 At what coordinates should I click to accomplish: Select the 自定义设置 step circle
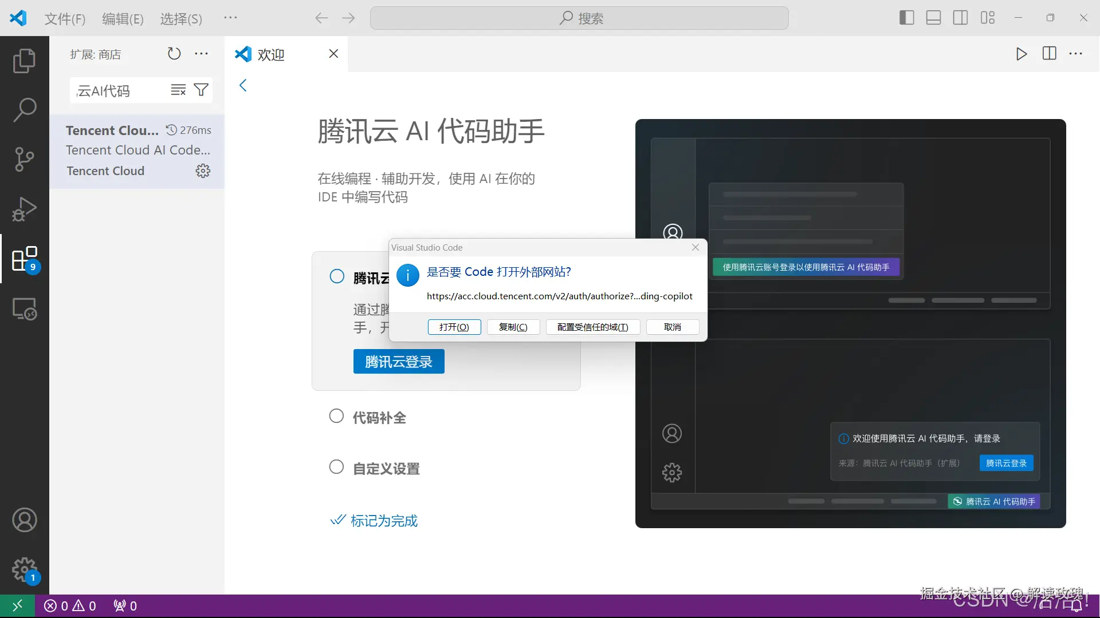tap(336, 467)
